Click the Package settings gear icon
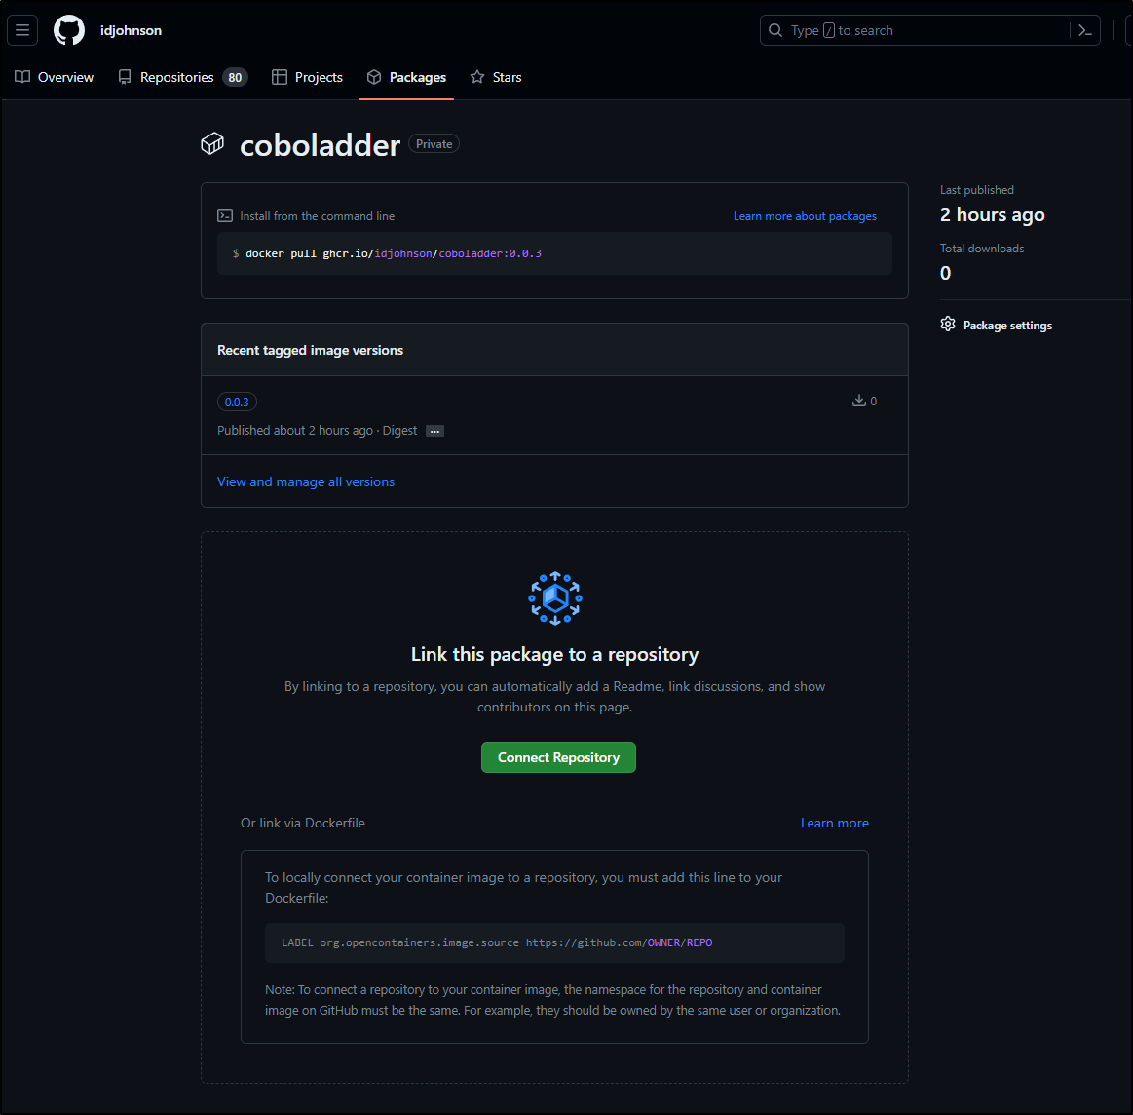The height and width of the screenshot is (1115, 1133). click(x=948, y=324)
